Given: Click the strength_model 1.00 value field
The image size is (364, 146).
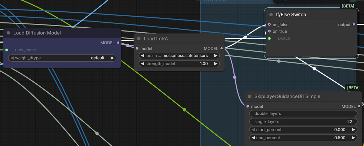Looking at the screenshot, I should pos(179,64).
